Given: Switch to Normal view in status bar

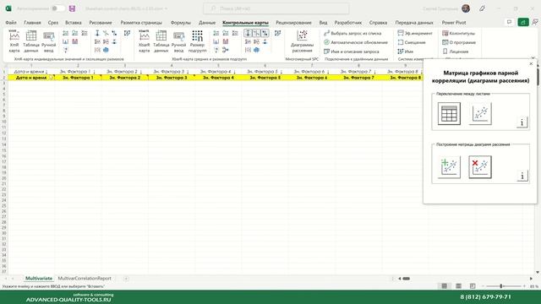Looking at the screenshot, I should 445,286.
